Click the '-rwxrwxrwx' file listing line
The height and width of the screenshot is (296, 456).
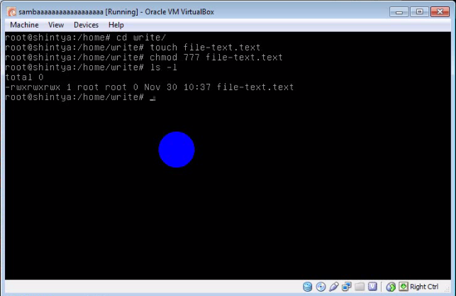point(150,87)
